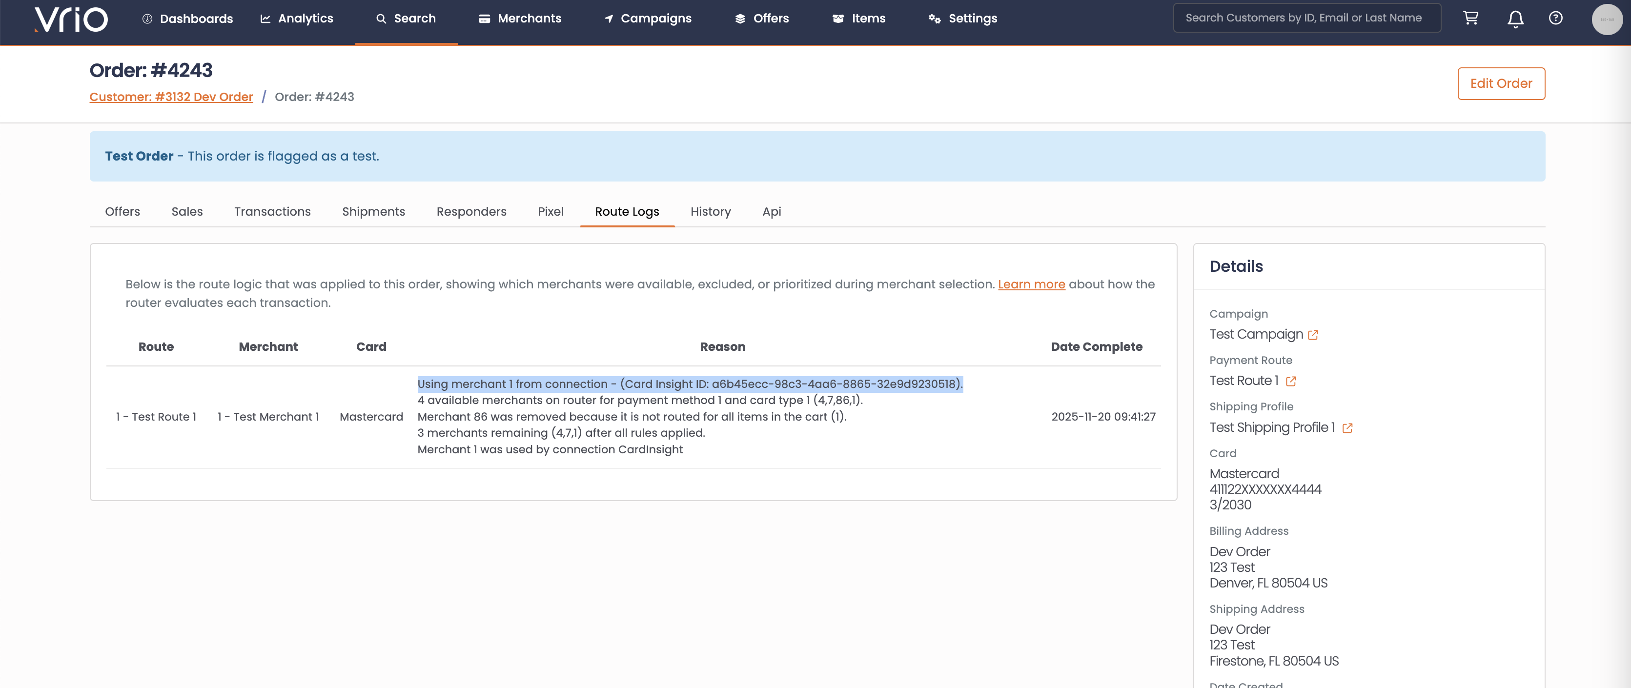Open the Dashboards menu
This screenshot has height=688, width=1631.
[x=187, y=19]
